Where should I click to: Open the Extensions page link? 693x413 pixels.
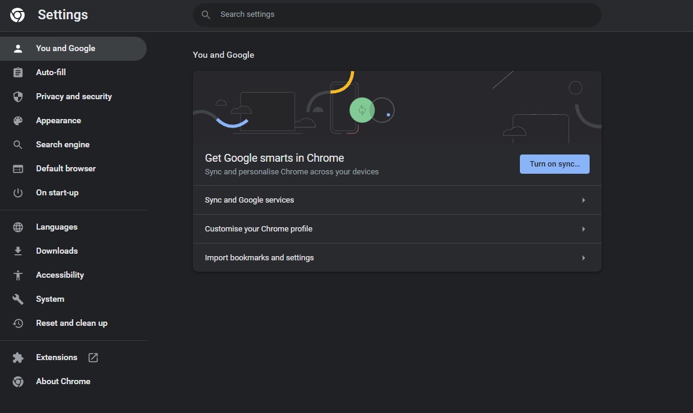(73, 357)
